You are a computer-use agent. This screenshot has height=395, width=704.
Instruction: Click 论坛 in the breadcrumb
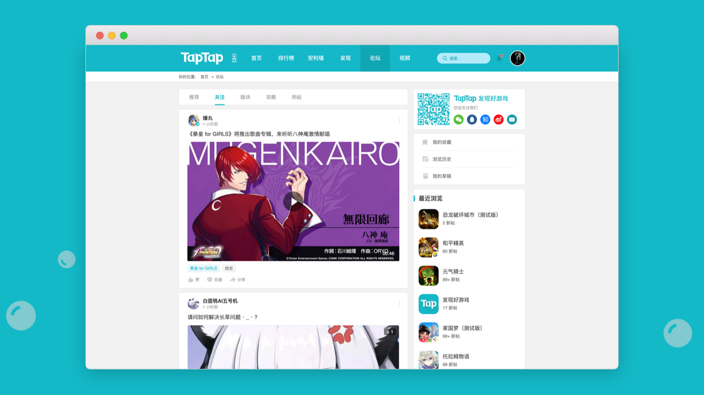[219, 77]
